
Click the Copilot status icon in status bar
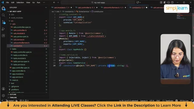click(176, 101)
